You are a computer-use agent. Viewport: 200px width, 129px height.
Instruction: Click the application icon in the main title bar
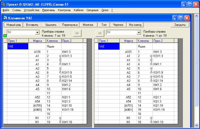4,4
